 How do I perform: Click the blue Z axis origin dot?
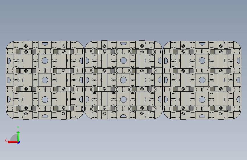click(19, 142)
